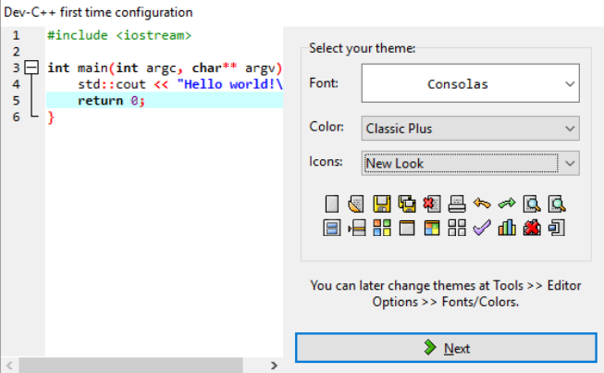Click line number 1 in gutter

[16, 35]
